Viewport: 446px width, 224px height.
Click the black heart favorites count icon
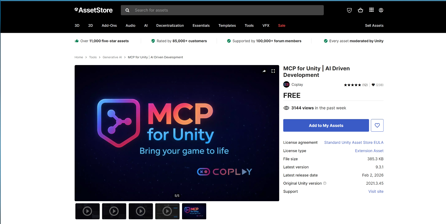[373, 85]
